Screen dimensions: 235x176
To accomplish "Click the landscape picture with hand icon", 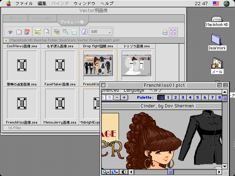I will (57, 32).
